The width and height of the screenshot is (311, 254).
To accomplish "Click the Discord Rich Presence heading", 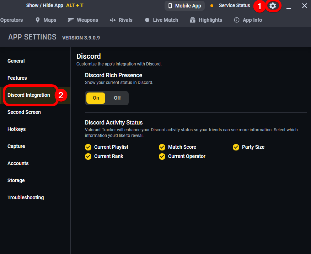I will tap(113, 75).
